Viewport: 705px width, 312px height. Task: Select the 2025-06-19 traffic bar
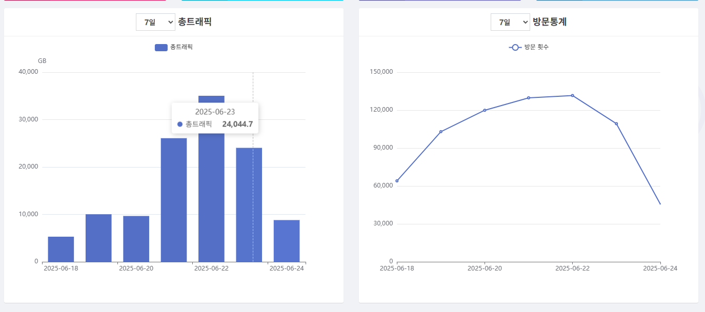tap(98, 238)
